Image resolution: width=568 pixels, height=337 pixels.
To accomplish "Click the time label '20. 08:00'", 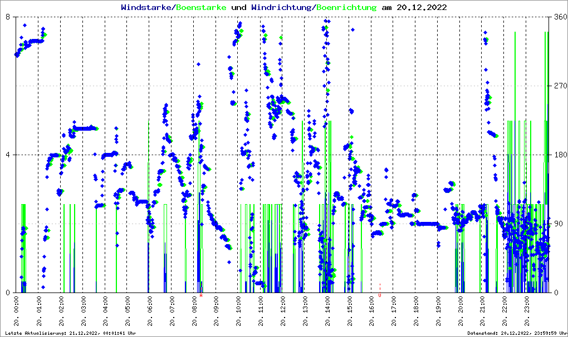I will pyautogui.click(x=194, y=311).
